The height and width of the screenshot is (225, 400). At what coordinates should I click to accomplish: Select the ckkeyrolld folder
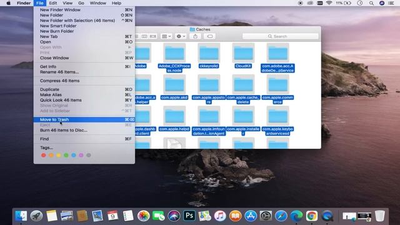[209, 53]
